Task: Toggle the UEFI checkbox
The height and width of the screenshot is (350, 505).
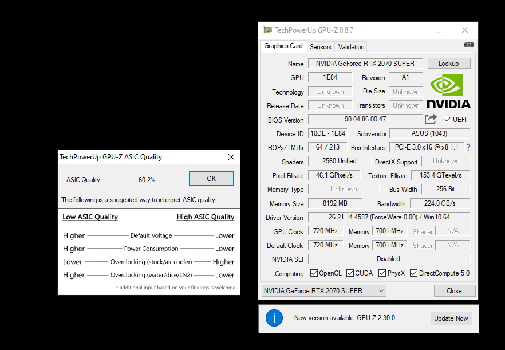Action: [447, 120]
